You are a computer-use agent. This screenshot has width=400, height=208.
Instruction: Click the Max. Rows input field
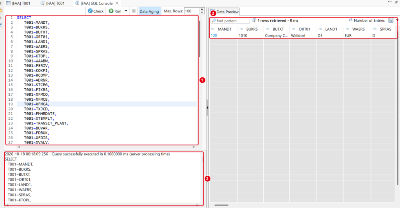click(191, 11)
